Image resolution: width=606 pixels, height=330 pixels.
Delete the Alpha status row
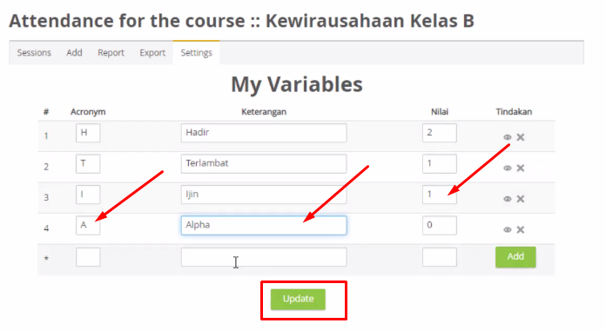click(x=521, y=230)
